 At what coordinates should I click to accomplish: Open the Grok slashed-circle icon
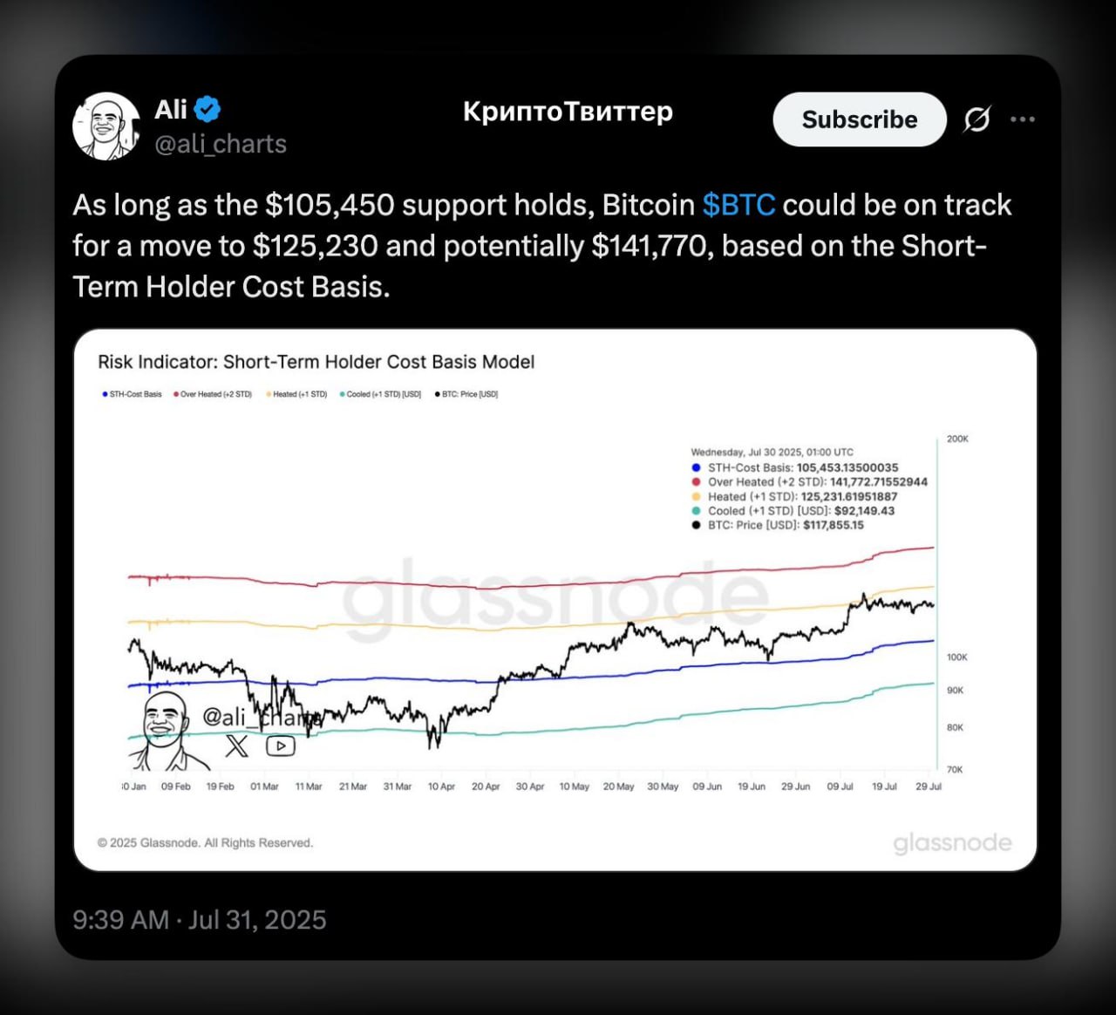point(976,119)
